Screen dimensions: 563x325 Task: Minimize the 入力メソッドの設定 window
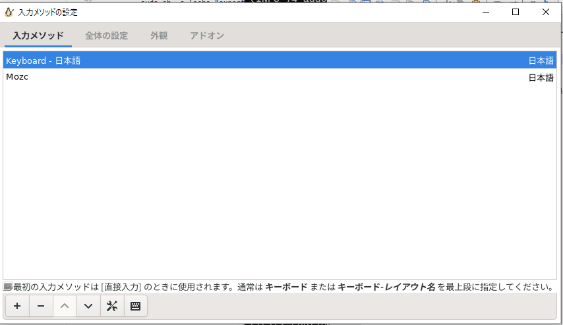(x=486, y=12)
